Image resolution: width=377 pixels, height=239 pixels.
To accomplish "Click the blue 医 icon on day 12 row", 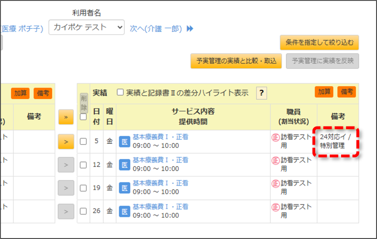I will pyautogui.click(x=124, y=165).
